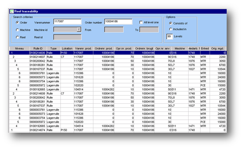243x149 pixels.
Task: Click the Levels value field
Action: (170, 36)
